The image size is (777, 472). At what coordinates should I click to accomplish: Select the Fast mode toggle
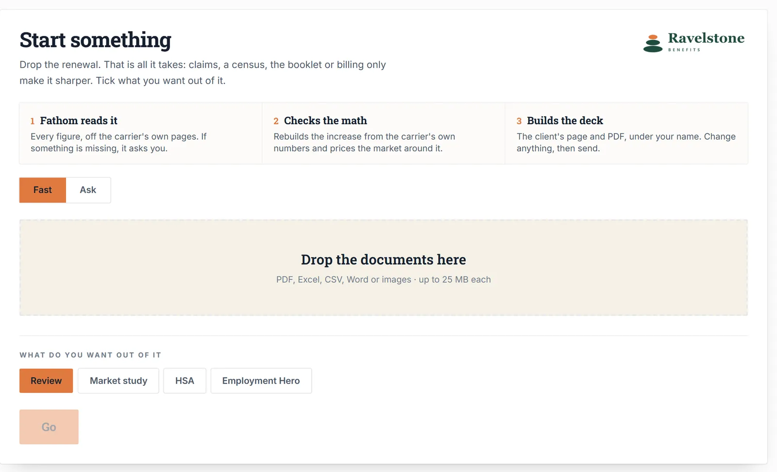click(x=43, y=190)
